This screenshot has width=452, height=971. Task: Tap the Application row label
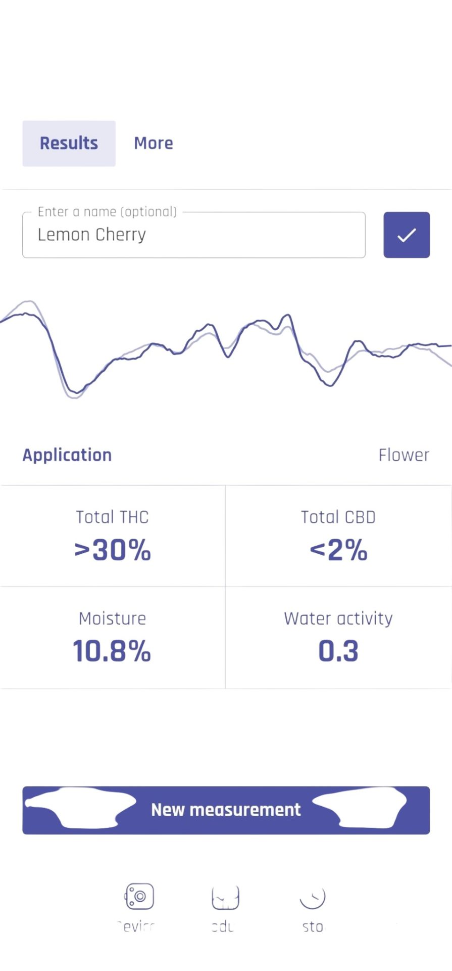pyautogui.click(x=67, y=455)
